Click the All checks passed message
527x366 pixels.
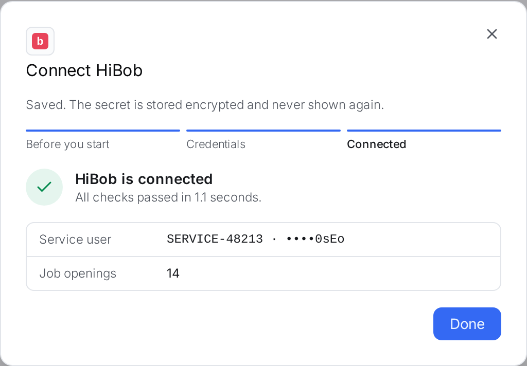tap(168, 197)
